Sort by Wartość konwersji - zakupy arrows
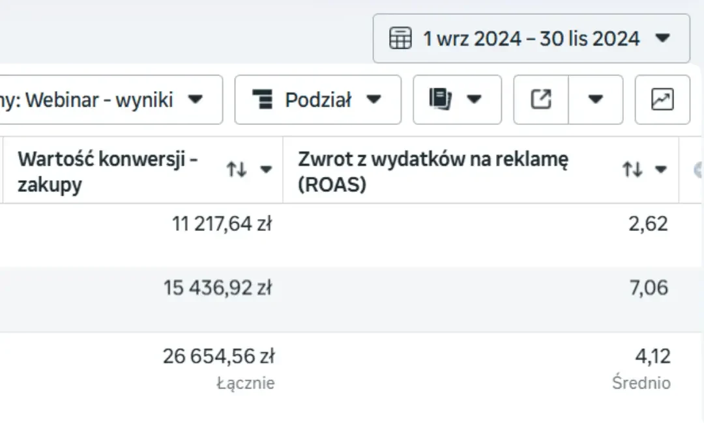The width and height of the screenshot is (704, 423). 237,169
